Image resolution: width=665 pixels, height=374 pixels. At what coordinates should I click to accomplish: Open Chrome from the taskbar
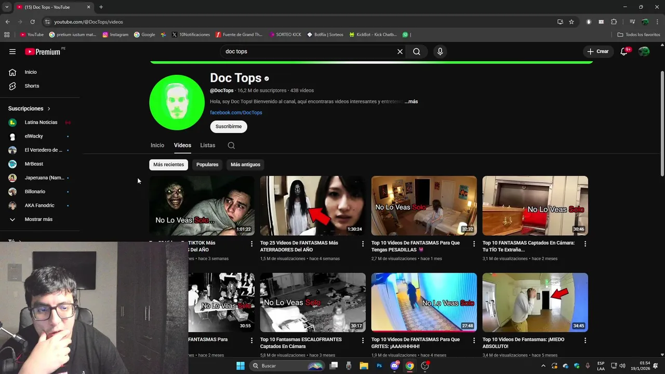pos(410,366)
